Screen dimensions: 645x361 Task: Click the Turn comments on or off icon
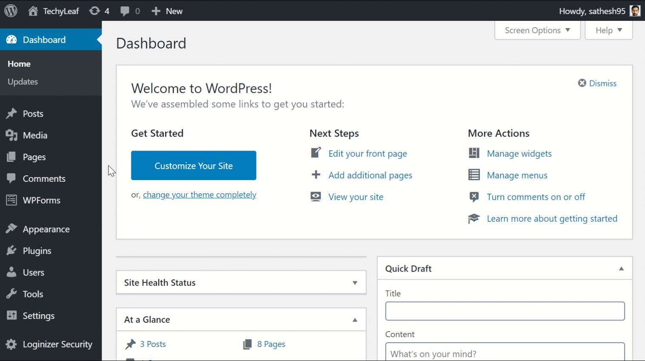474,197
